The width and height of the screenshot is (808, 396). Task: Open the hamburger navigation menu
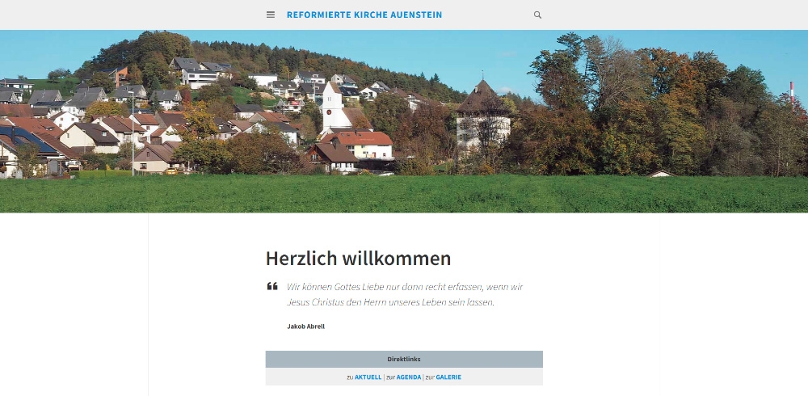pyautogui.click(x=271, y=15)
